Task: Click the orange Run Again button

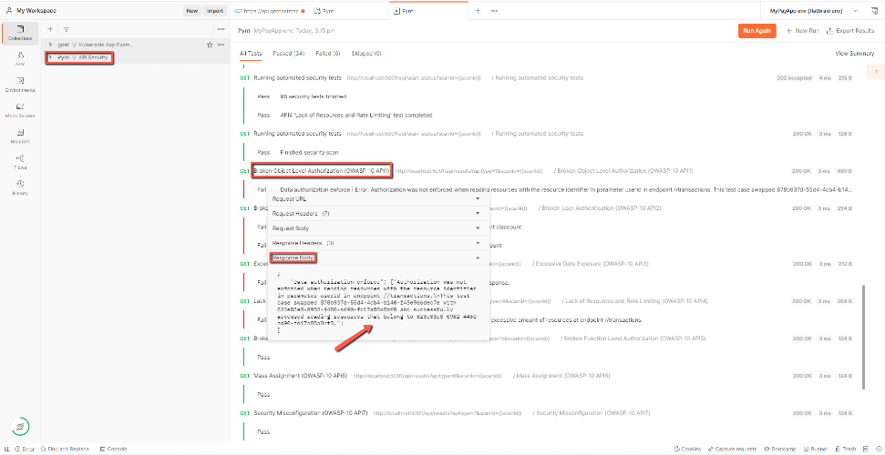Action: point(756,31)
